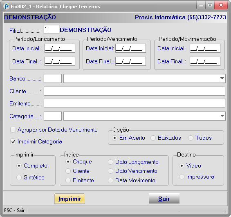Image resolution: width=231 pixels, height=217 pixels.
Task: Click the Cliente text field
Action: pyautogui.click(x=135, y=91)
